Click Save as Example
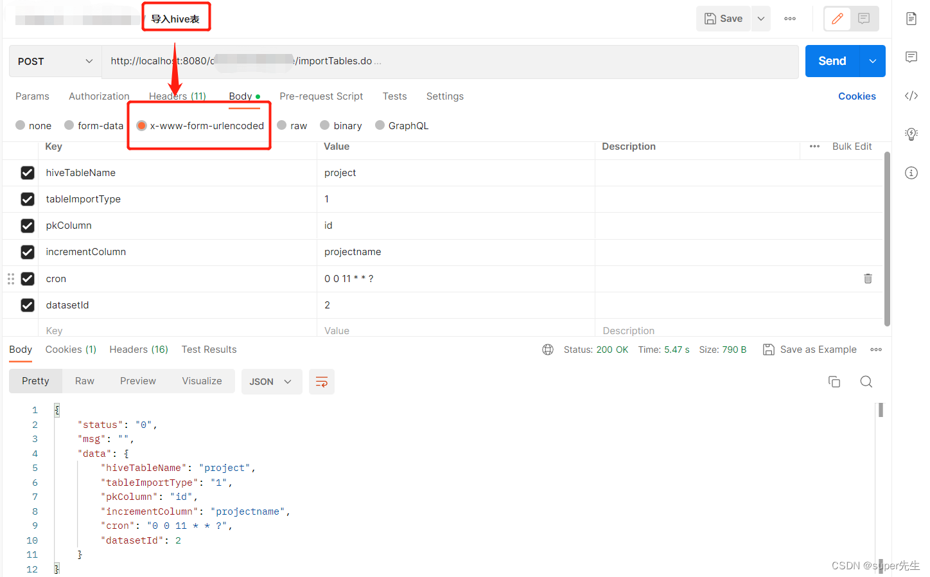 point(809,350)
